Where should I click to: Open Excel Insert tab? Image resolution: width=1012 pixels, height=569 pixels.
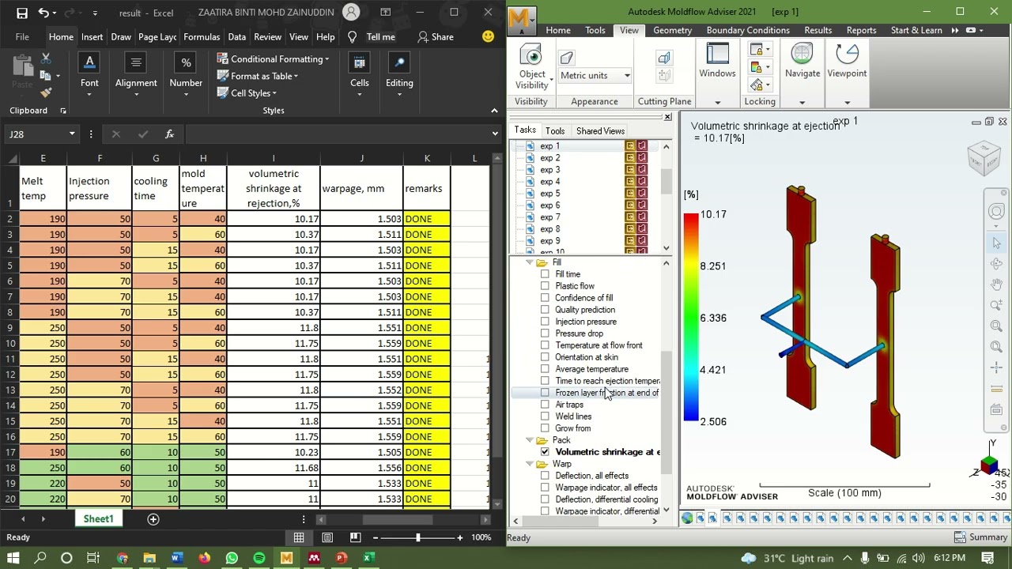coord(92,37)
